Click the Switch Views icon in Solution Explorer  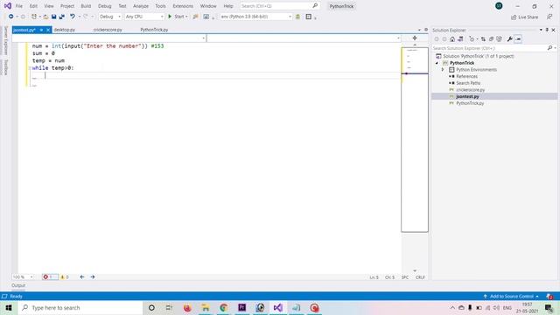460,38
